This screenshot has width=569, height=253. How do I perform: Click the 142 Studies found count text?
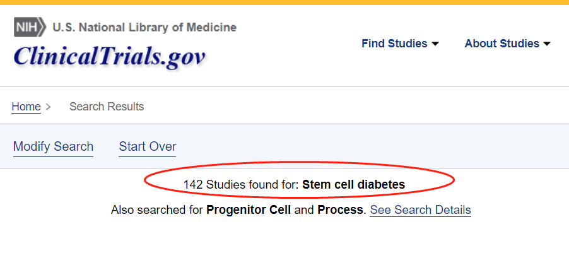point(241,185)
